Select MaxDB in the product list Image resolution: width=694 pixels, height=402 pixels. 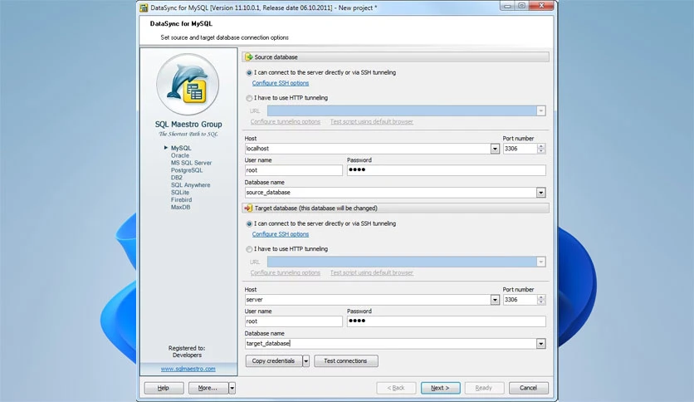pos(181,207)
